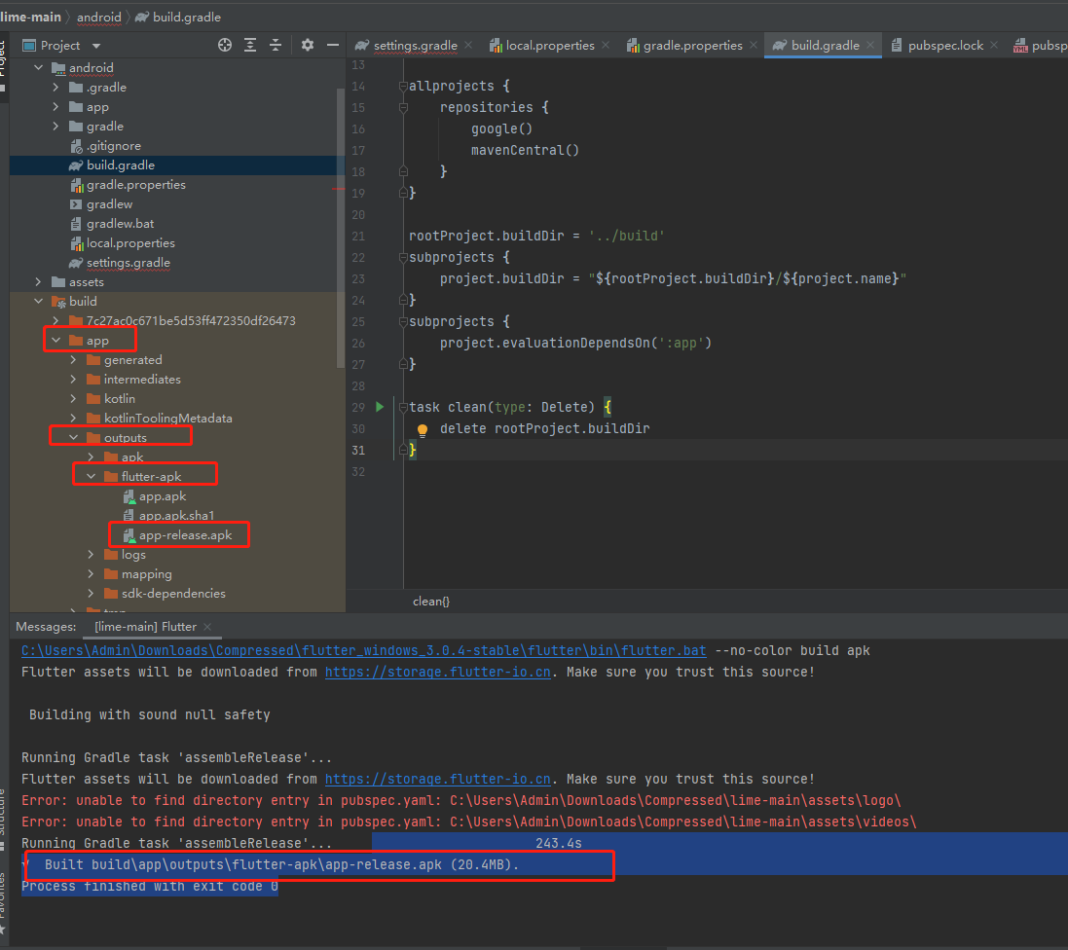The image size is (1068, 950).
Task: Run the clean task via green arrow
Action: coord(380,407)
